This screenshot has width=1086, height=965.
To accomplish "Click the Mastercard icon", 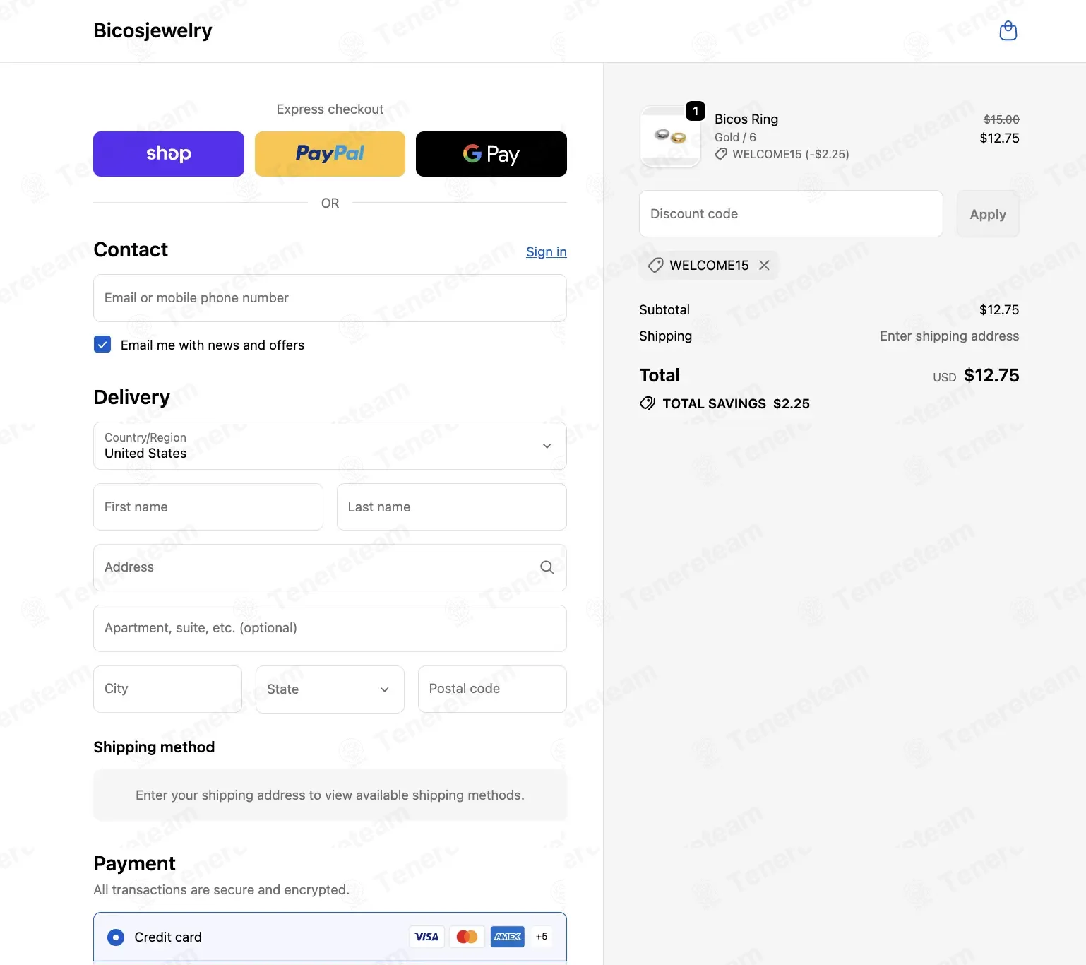I will coord(467,937).
